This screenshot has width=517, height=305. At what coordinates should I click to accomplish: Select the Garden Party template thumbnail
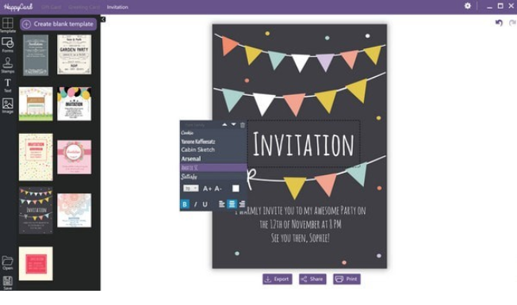click(x=75, y=55)
